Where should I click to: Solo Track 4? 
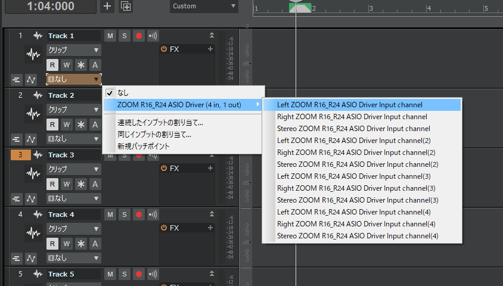[125, 214]
